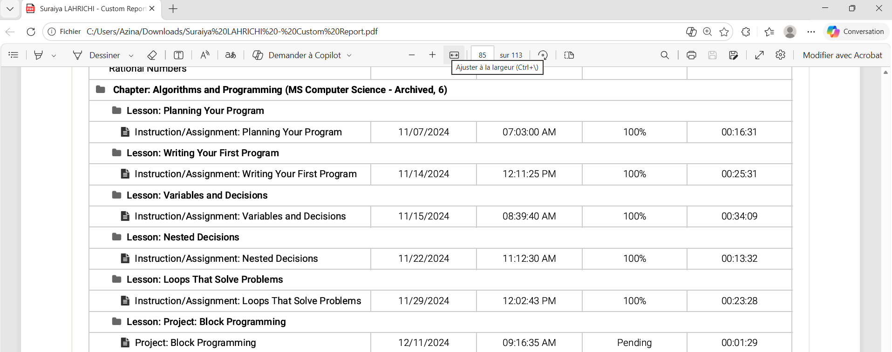Viewport: 892px width, 352px height.
Task: Enter full screen mode
Action: pos(759,55)
